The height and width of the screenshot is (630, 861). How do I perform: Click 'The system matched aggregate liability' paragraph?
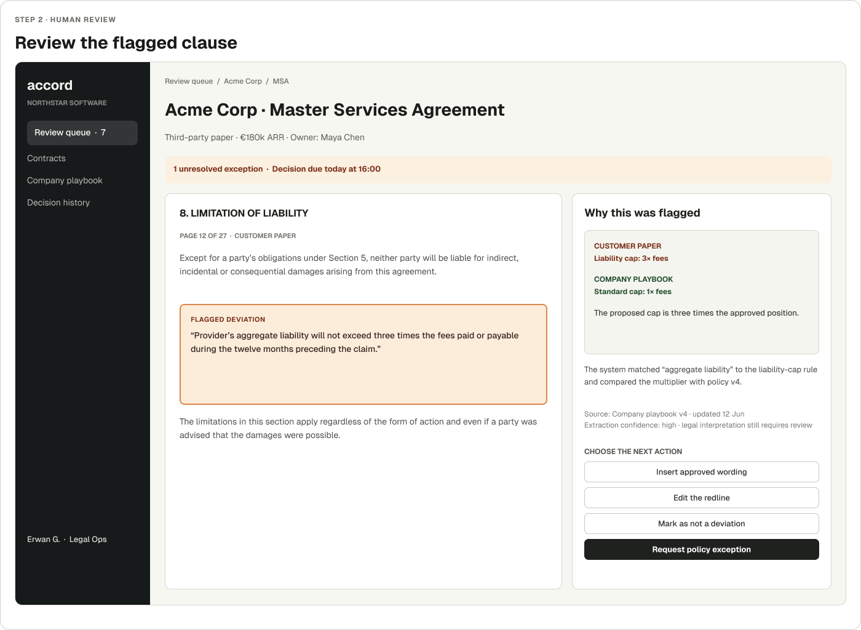click(700, 376)
